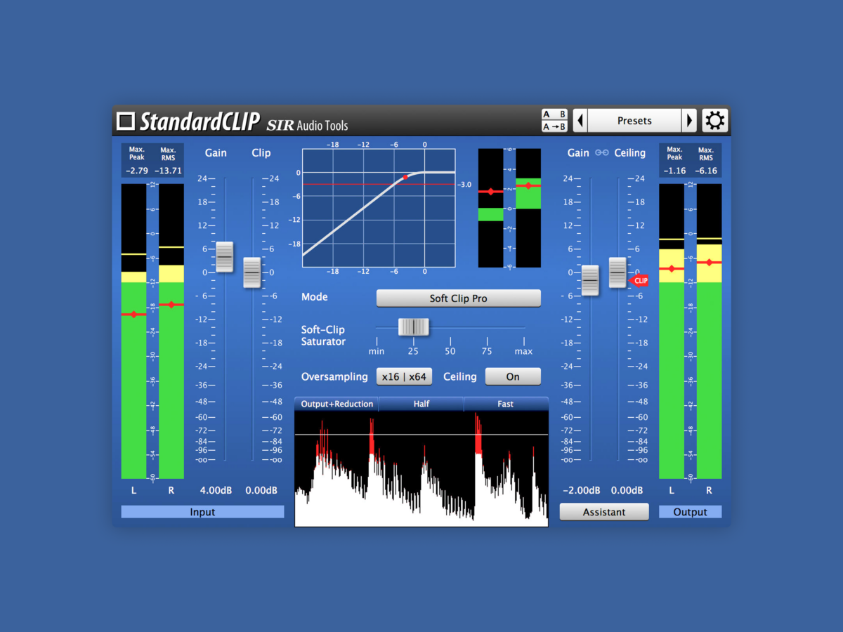Image resolution: width=843 pixels, height=632 pixels.
Task: Click the clip 0.00dB value field
Action: pos(261,490)
